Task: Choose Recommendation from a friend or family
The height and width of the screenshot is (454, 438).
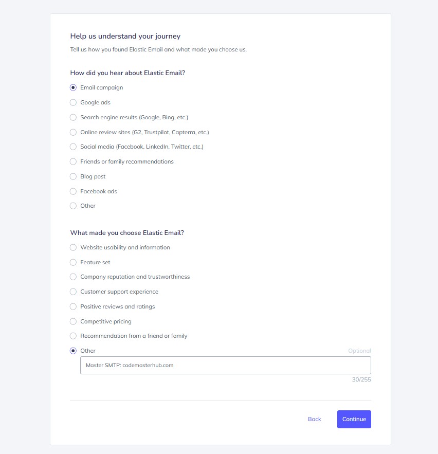Action: pos(73,336)
